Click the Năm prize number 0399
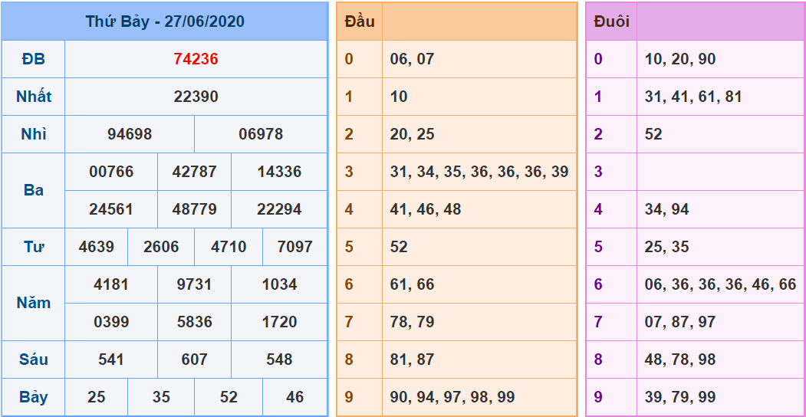 click(111, 322)
